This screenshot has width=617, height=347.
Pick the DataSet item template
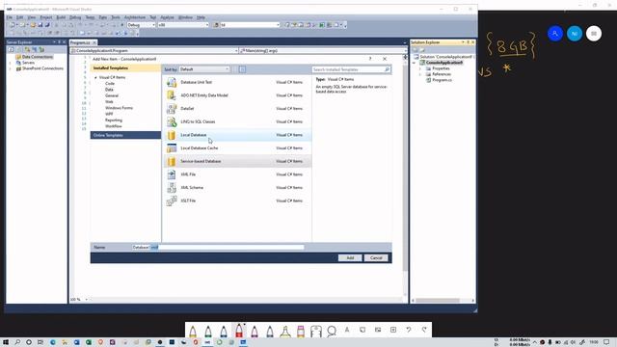237,109
